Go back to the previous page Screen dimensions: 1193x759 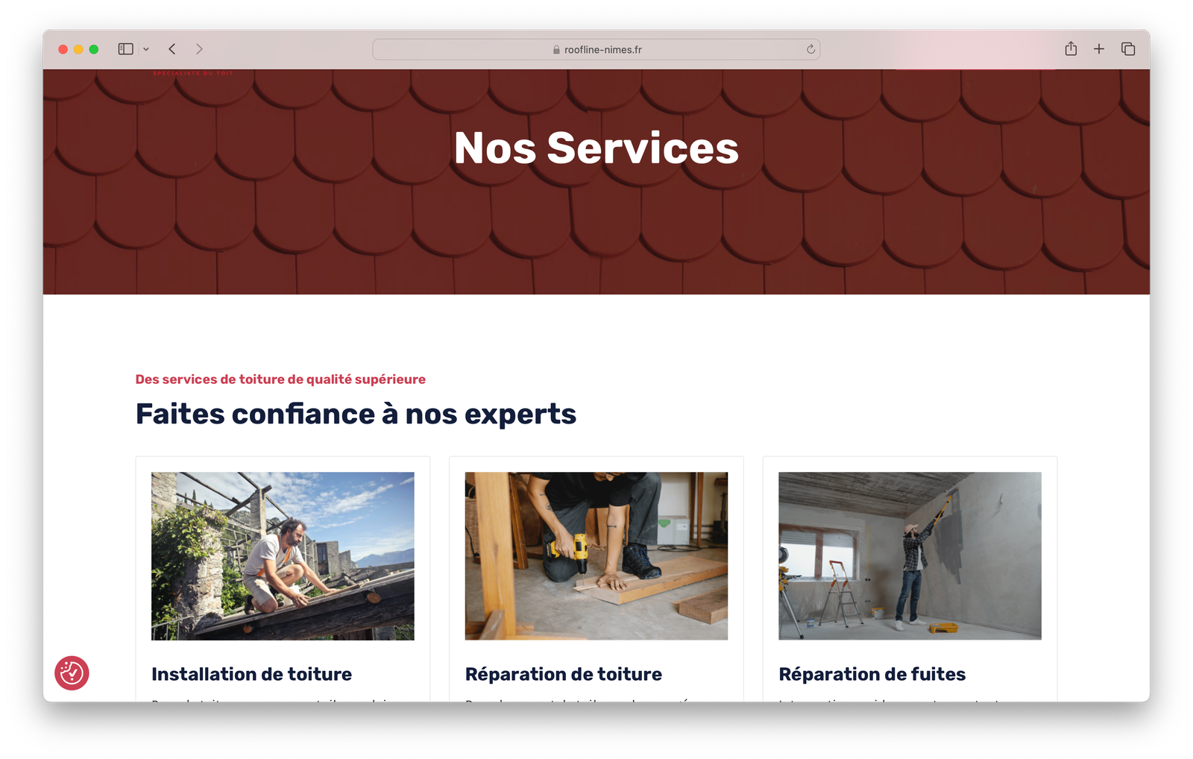point(172,49)
